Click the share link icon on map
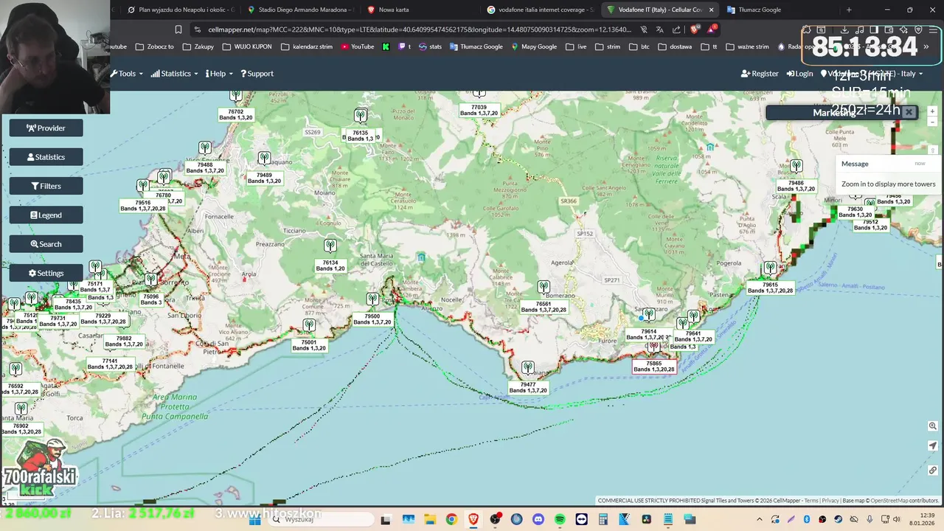944x531 pixels. point(933,470)
